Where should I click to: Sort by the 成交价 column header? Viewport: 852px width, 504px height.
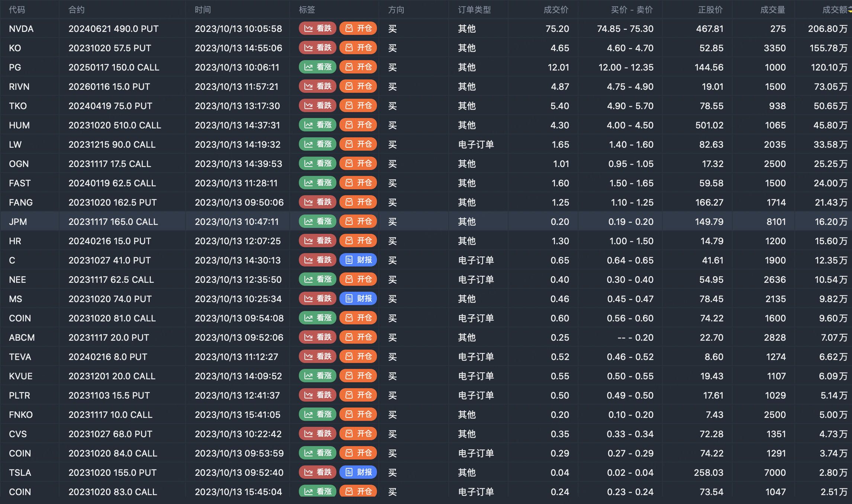[x=556, y=10]
